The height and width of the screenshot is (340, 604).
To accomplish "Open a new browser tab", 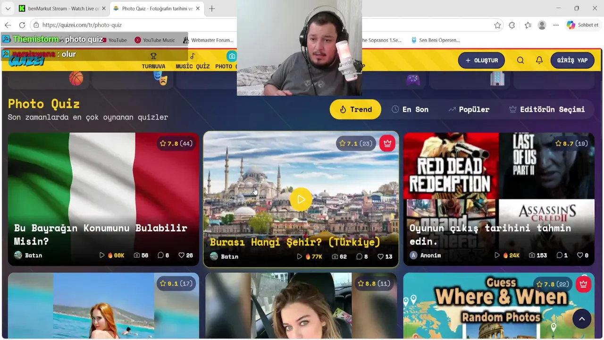I will [x=212, y=8].
